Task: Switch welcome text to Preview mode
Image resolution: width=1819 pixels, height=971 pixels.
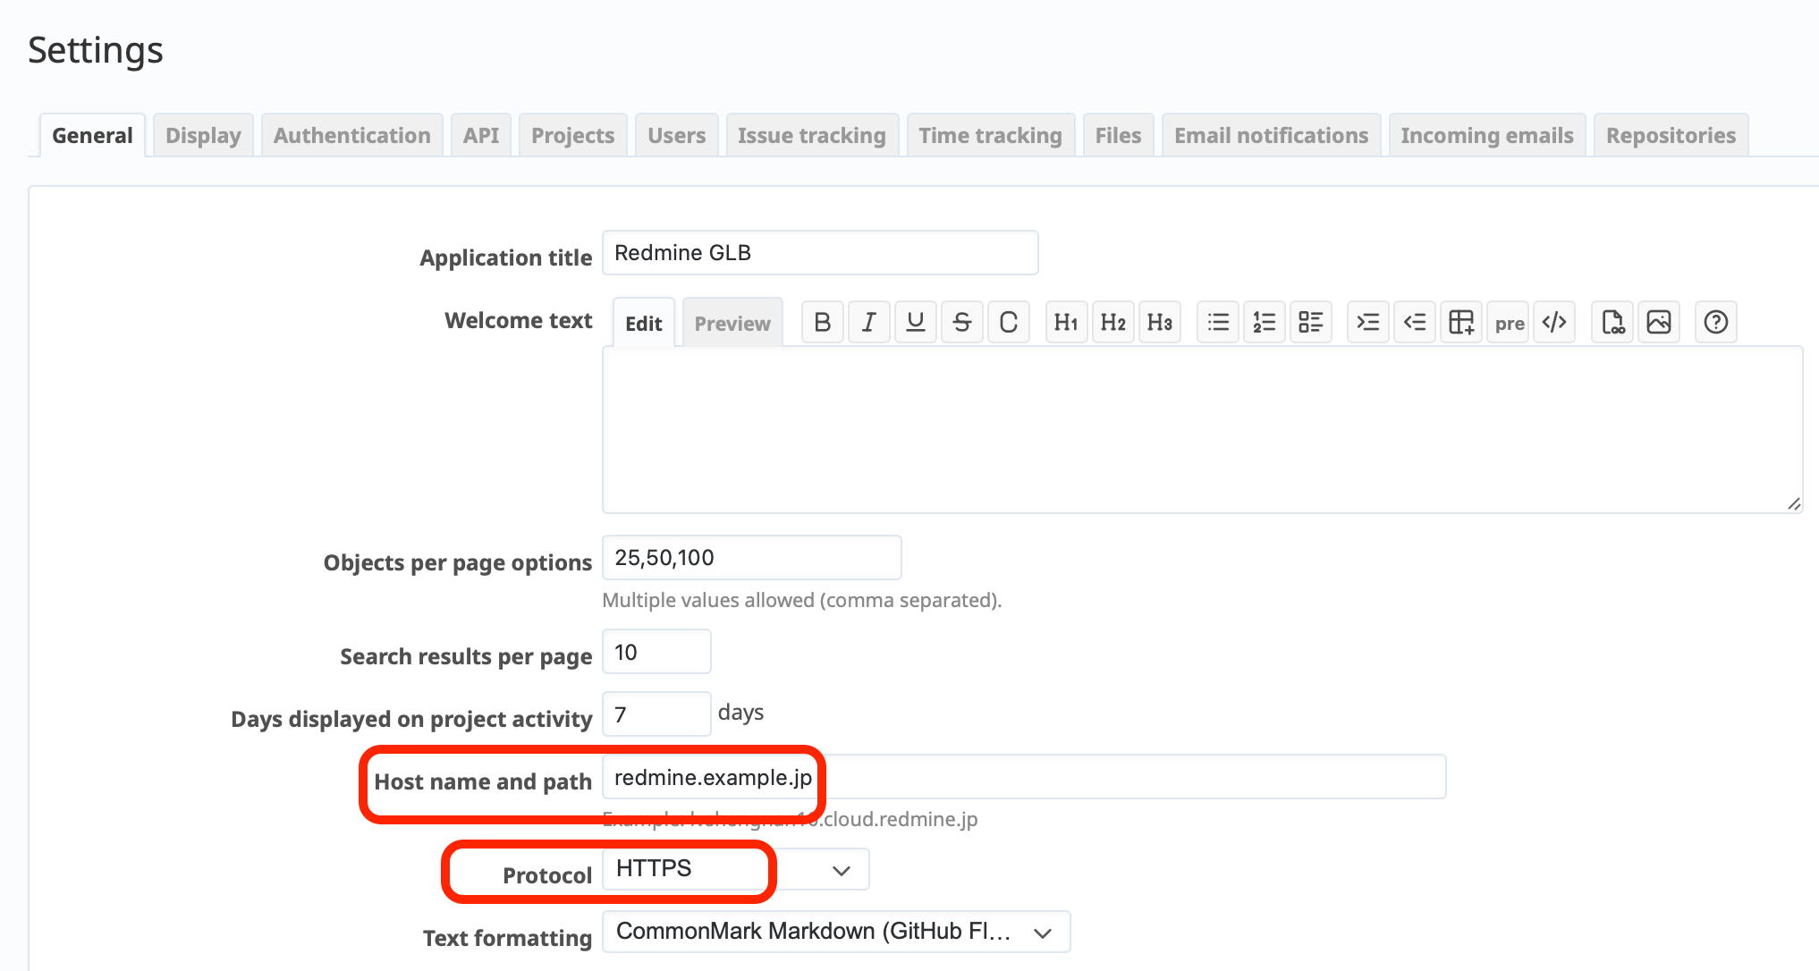Action: click(x=732, y=323)
